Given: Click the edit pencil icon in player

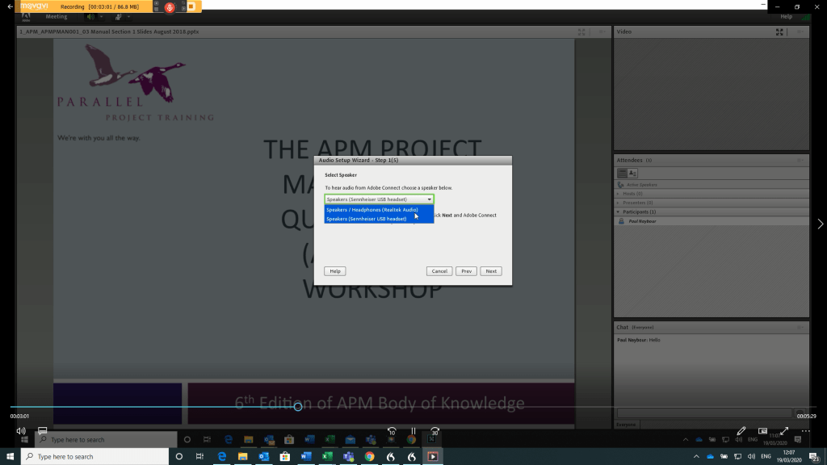Looking at the screenshot, I should pos(741,431).
